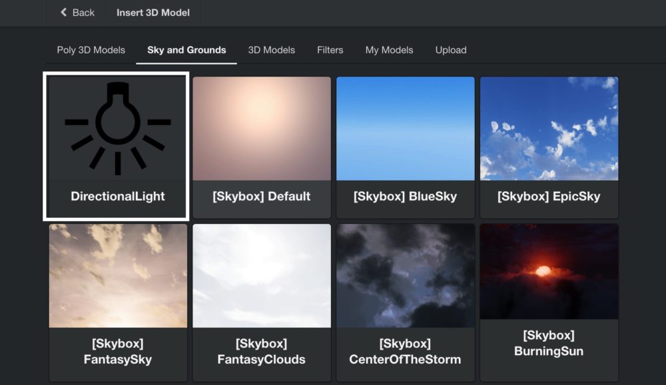This screenshot has width=666, height=385.
Task: Select the [Skybox] FantasyClouds thumbnail
Action: pos(262,276)
